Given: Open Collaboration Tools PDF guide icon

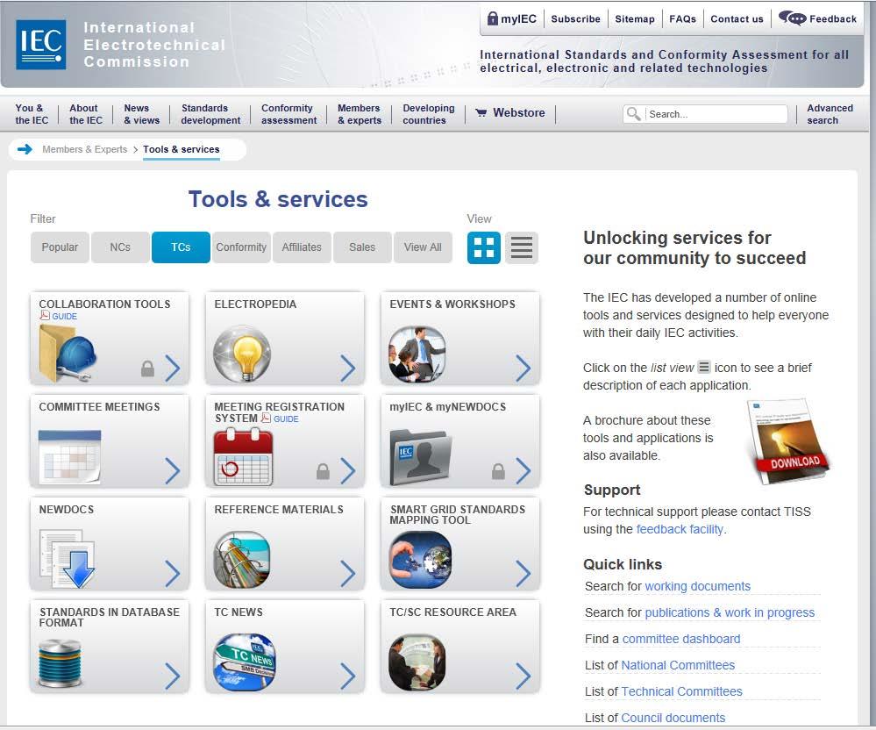Looking at the screenshot, I should point(45,316).
